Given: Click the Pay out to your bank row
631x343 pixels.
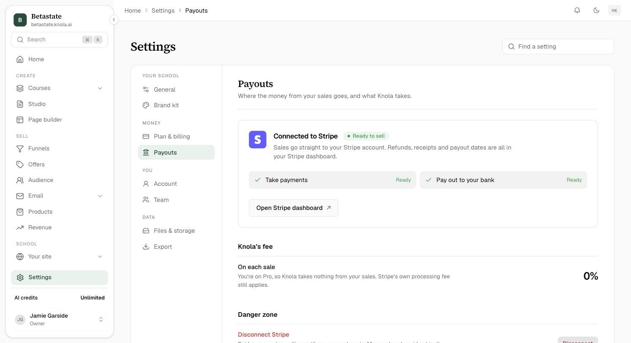Looking at the screenshot, I should coord(503,180).
